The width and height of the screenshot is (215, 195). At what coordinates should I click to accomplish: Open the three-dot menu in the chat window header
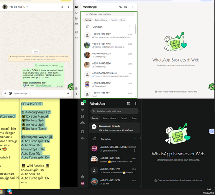click(68, 7)
